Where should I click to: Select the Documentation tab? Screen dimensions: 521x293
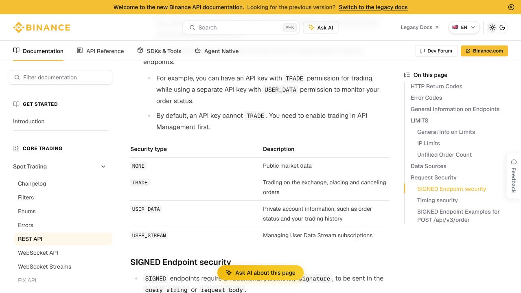pyautogui.click(x=38, y=51)
